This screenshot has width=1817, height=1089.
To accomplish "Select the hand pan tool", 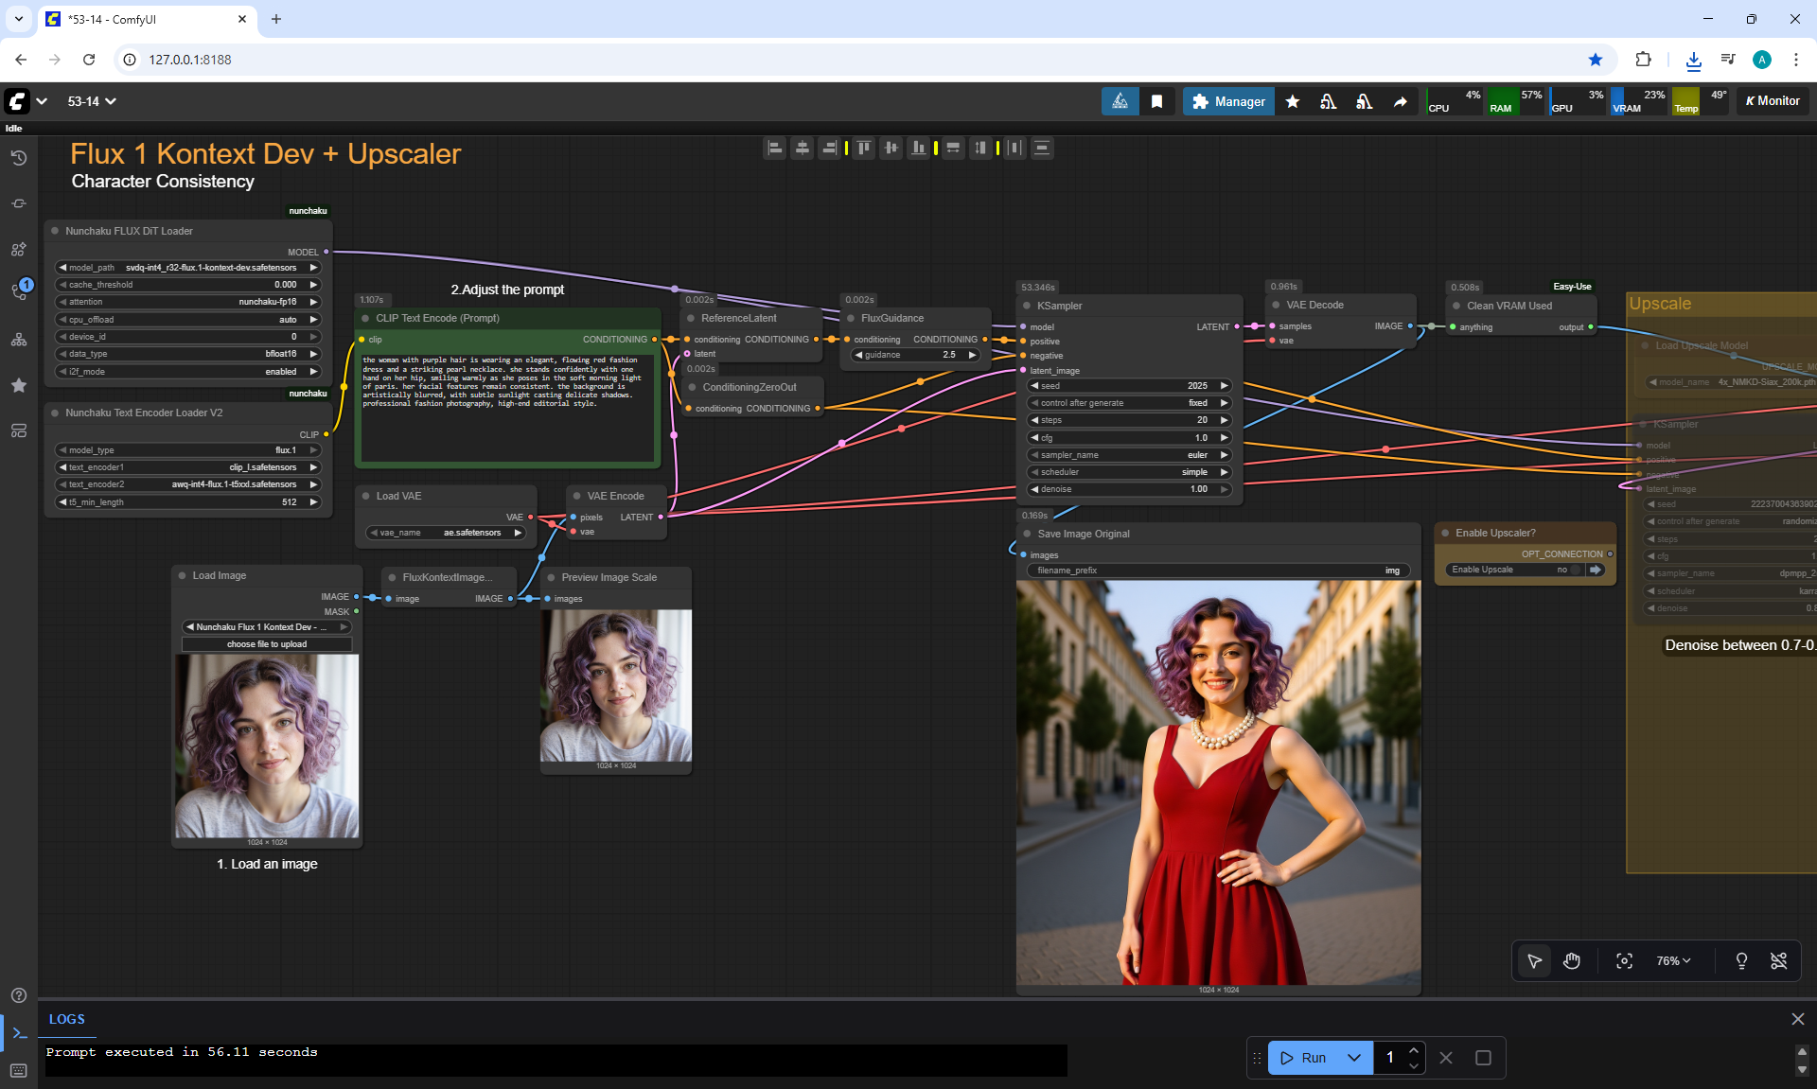I will coord(1572,961).
